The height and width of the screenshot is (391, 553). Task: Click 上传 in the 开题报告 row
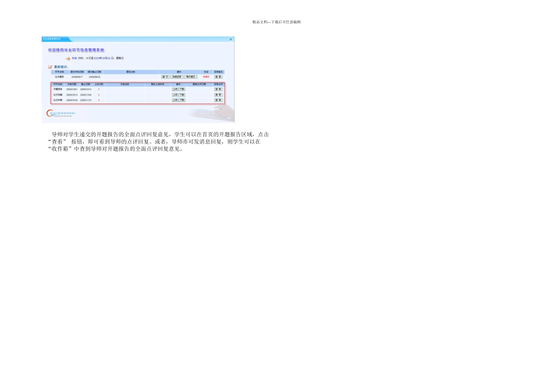pyautogui.click(x=175, y=89)
